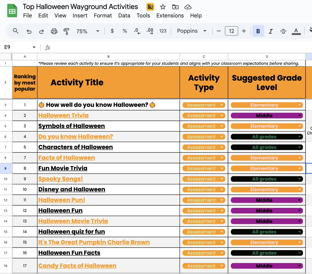
Task: Format as percent
Action: 125,31
